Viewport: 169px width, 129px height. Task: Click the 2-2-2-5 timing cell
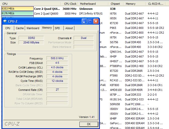pyautogui.click(x=152, y=95)
